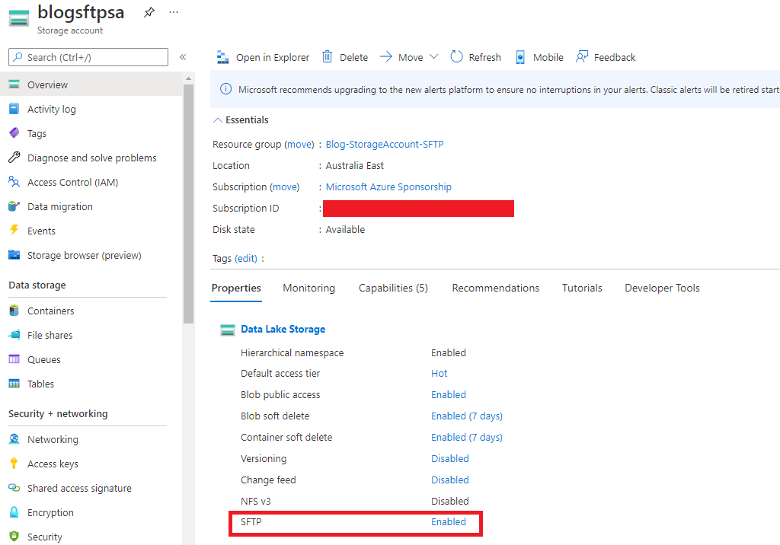Click the Queues icon
The width and height of the screenshot is (780, 545).
pos(14,359)
